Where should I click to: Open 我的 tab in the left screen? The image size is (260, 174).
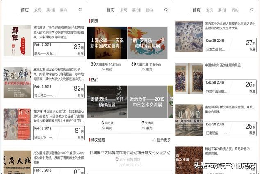[x=63, y=10]
